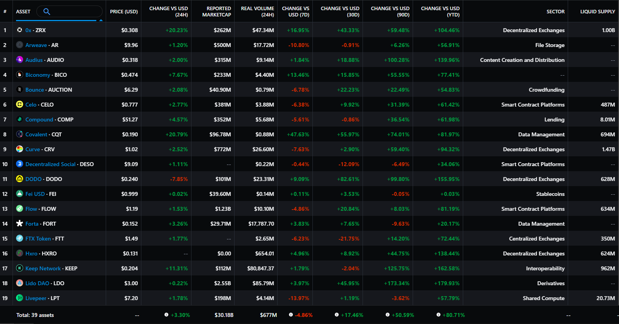
Task: Click inside the asset search input field
Action: pyautogui.click(x=74, y=11)
